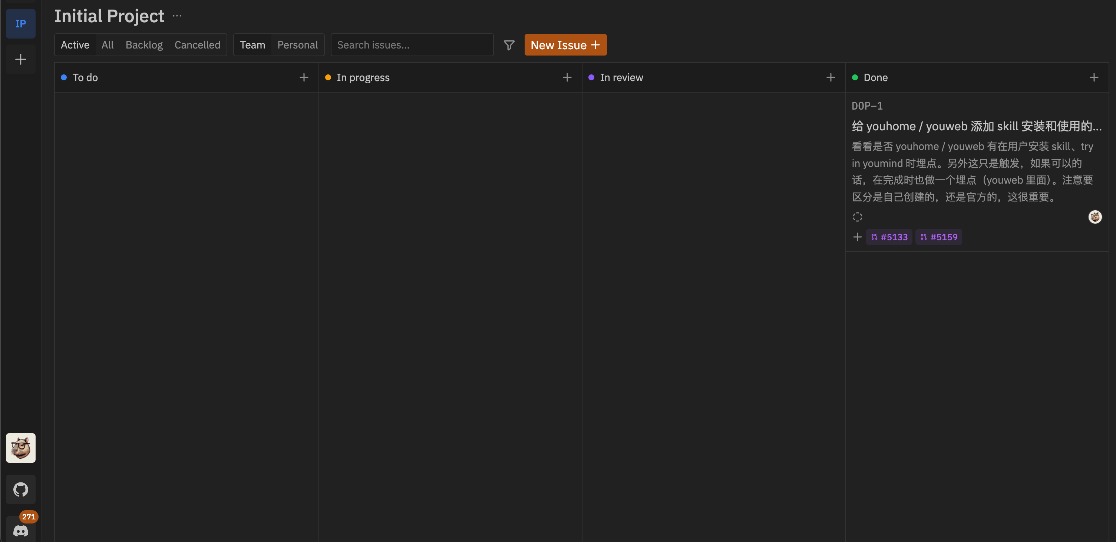The image size is (1116, 542).
Task: Click the plus icon under IP project
Action: click(x=20, y=59)
